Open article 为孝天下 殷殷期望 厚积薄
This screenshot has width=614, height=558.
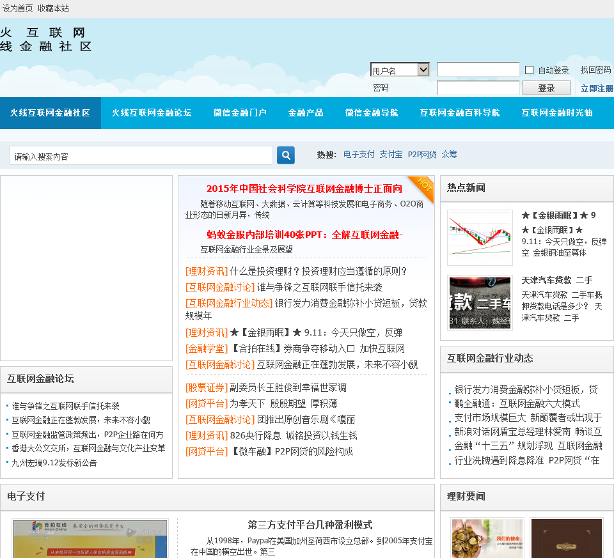pos(283,404)
